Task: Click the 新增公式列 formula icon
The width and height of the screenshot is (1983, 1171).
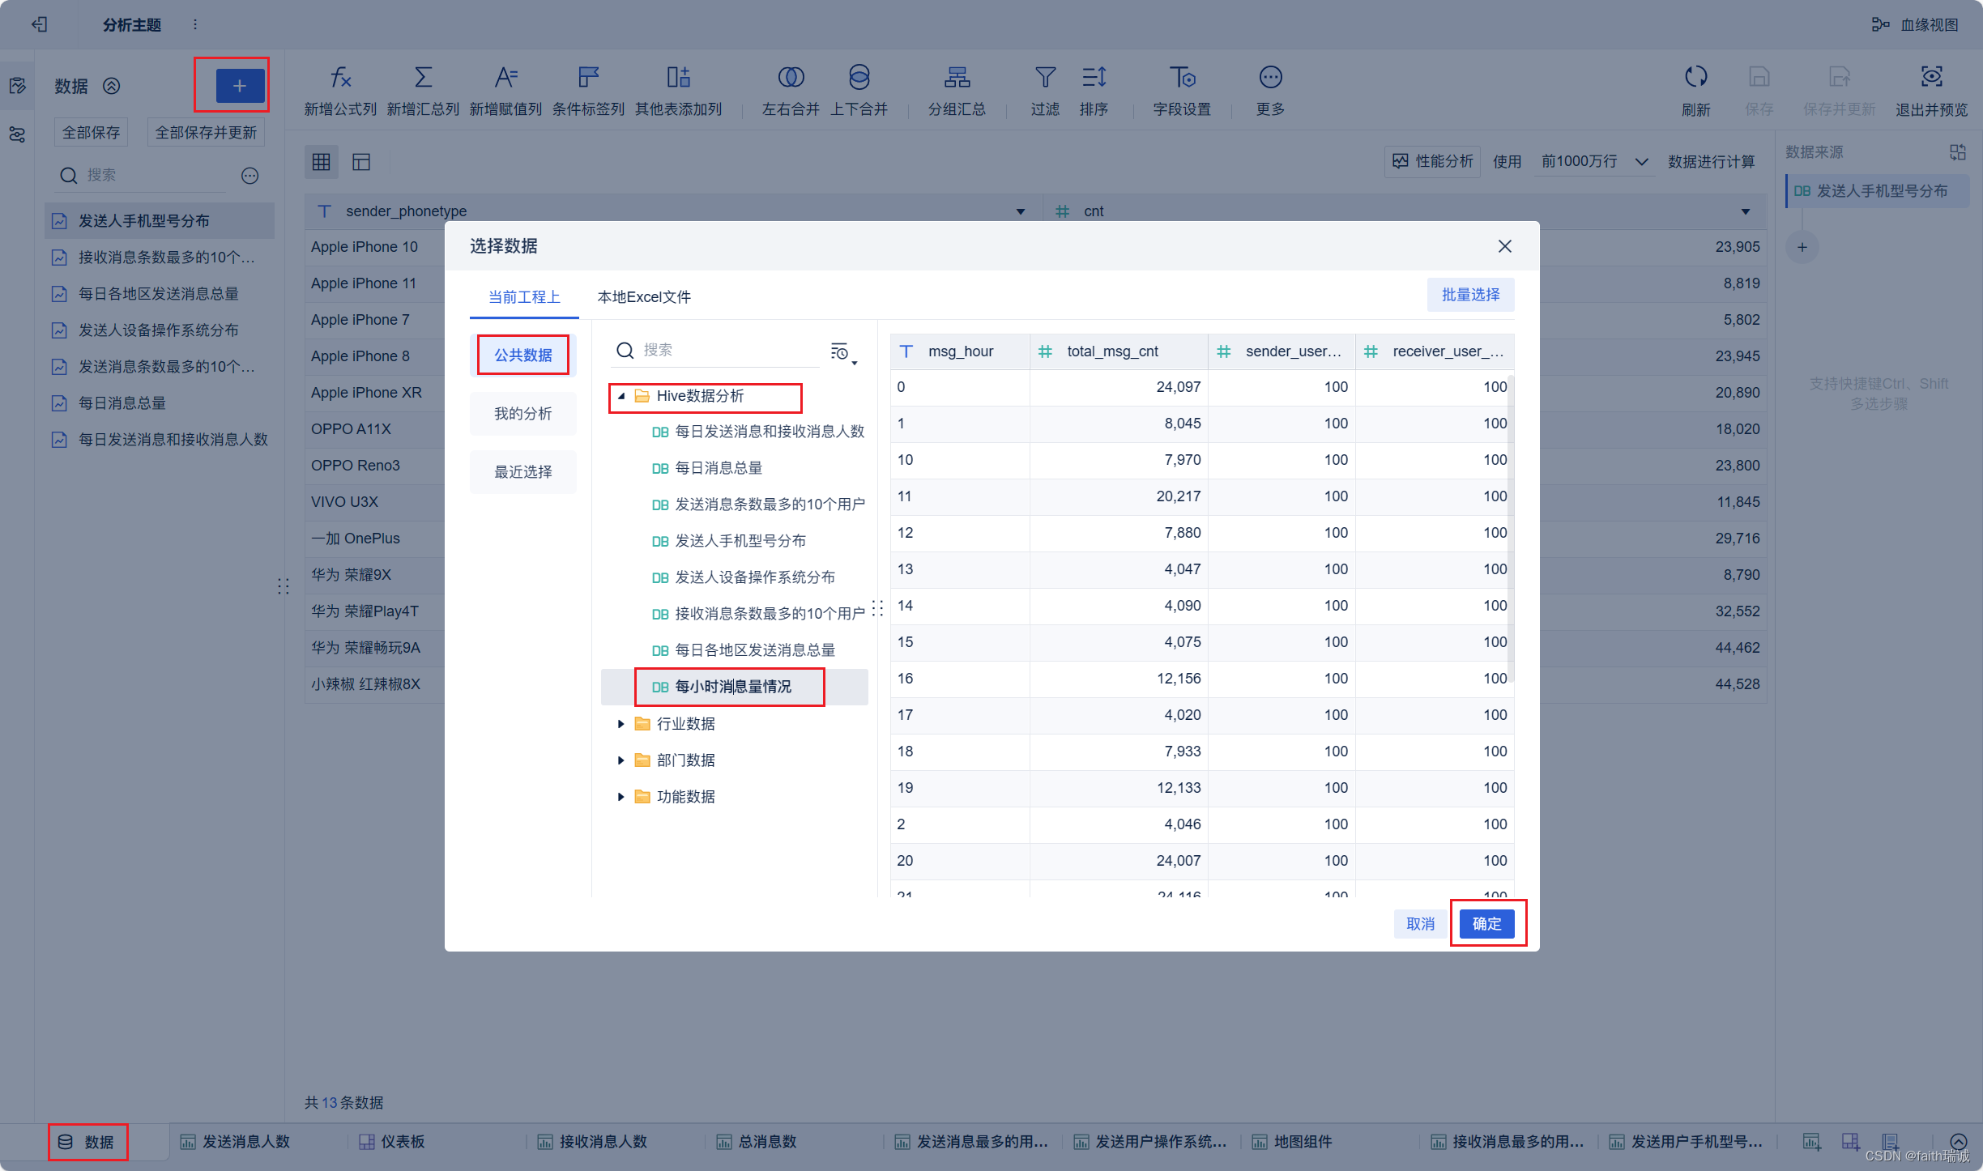Action: tap(340, 78)
